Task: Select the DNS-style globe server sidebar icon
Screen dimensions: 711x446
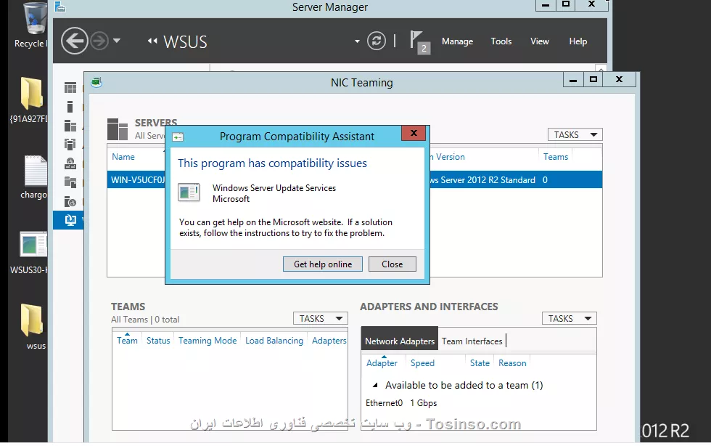Action: (x=70, y=163)
